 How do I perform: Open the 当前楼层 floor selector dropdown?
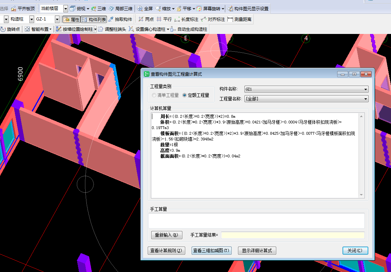click(65, 8)
